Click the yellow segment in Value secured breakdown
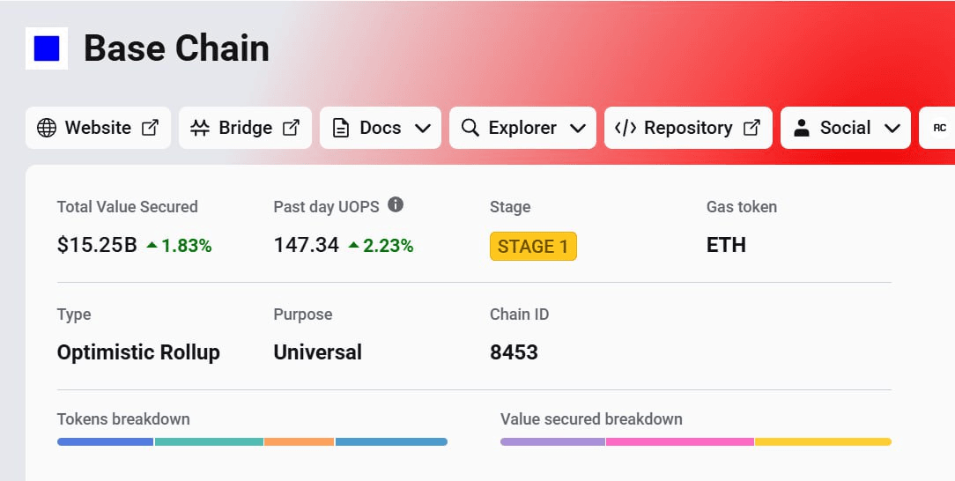The image size is (955, 481). click(x=823, y=441)
